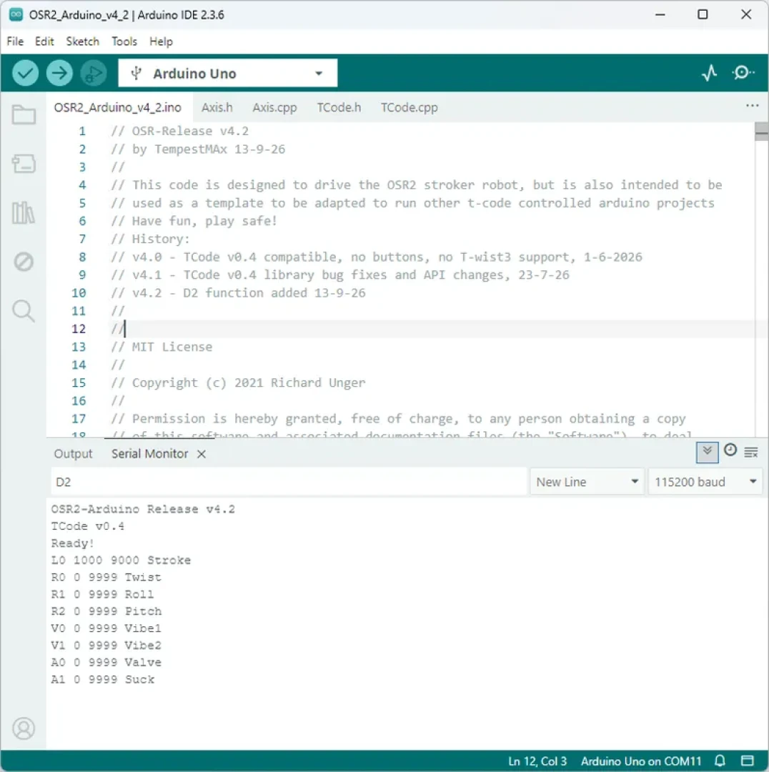Click the 'A1 0 9999 Suck' output line
This screenshot has width=769, height=772.
pos(102,680)
